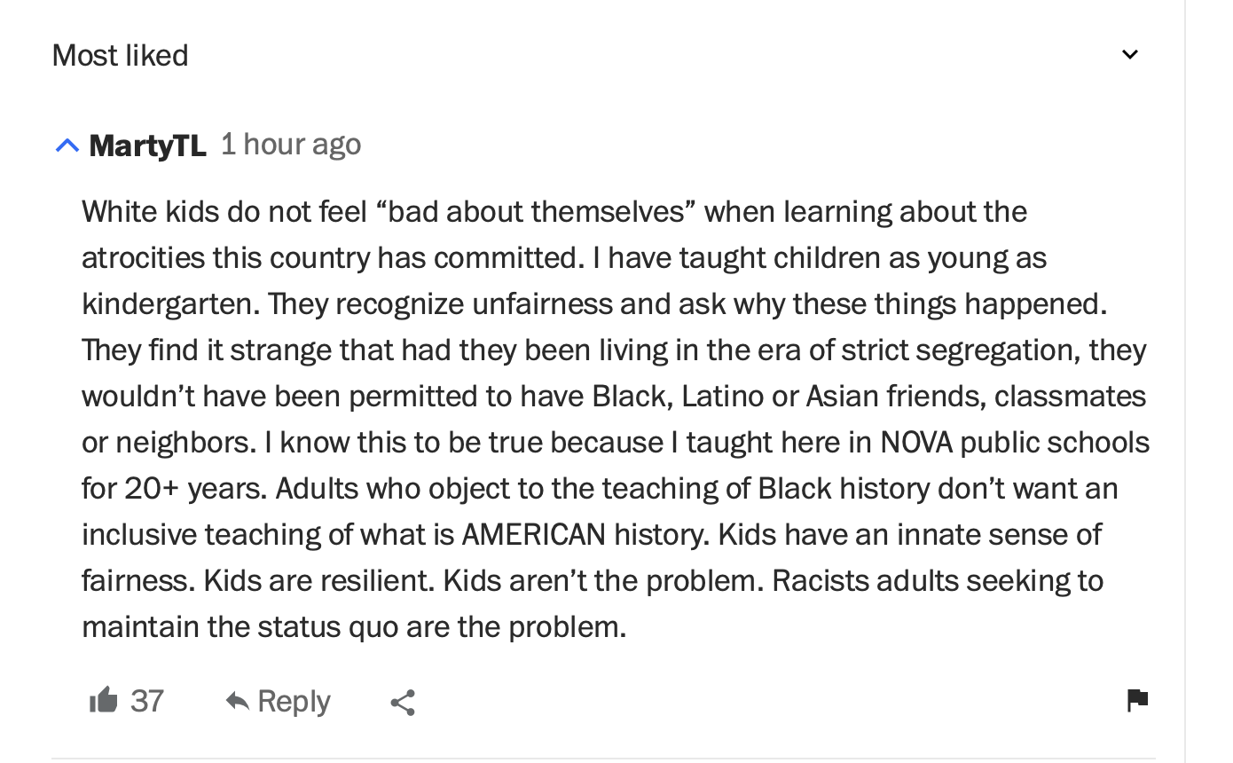The width and height of the screenshot is (1233, 763).
Task: Click the '1 hour ago' timestamp
Action: coord(291,144)
